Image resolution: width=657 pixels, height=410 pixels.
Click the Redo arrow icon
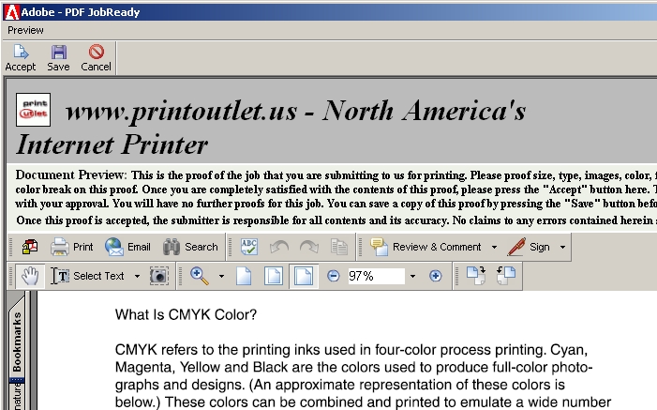pyautogui.click(x=309, y=247)
